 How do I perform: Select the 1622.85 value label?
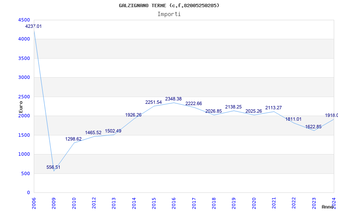pos(313,127)
